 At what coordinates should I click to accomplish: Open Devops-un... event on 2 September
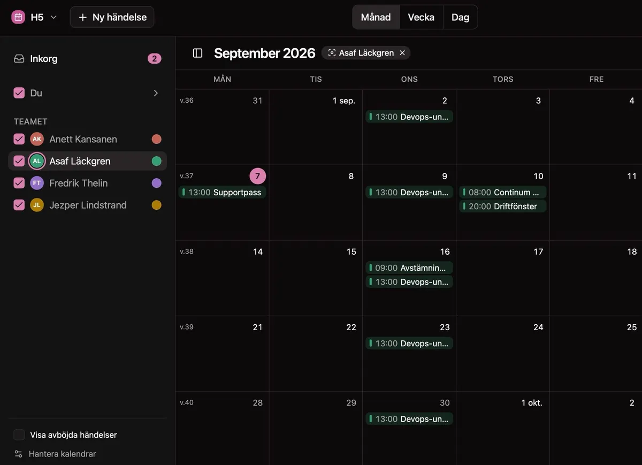[409, 117]
